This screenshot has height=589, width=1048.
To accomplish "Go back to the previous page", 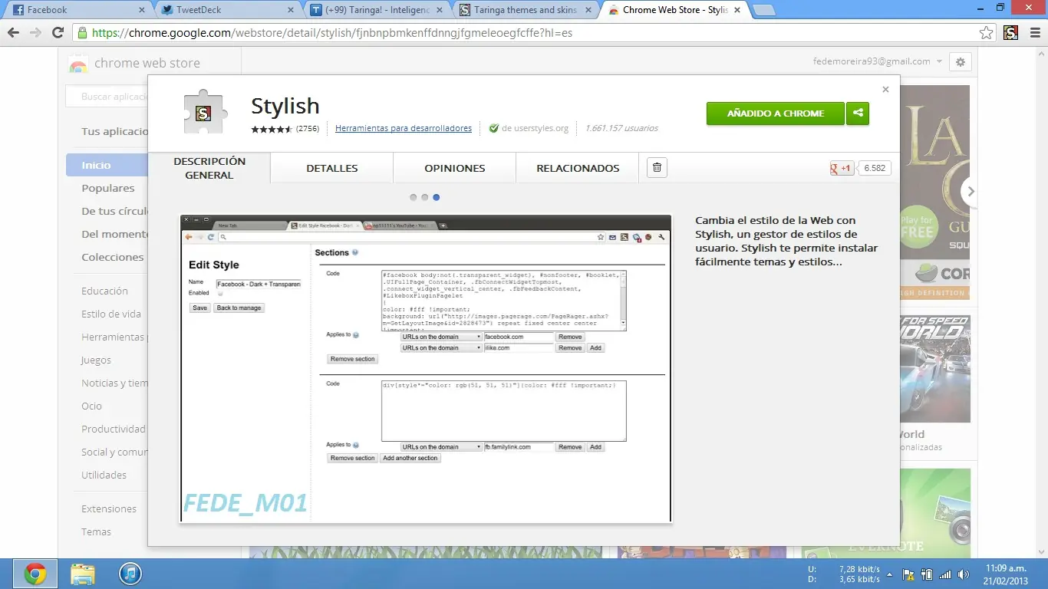I will click(x=14, y=33).
